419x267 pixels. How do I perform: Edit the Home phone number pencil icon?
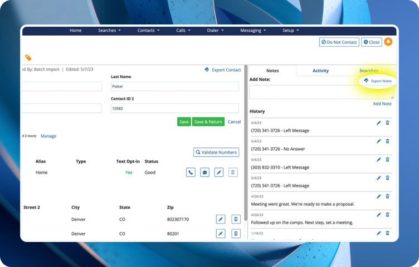coord(219,172)
